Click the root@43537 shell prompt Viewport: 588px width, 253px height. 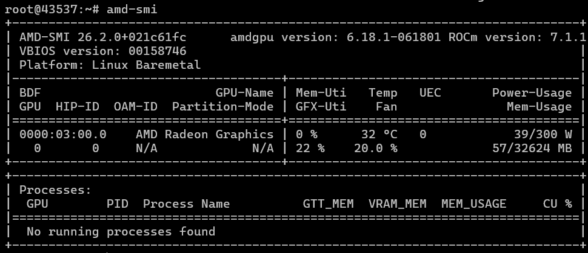tap(48, 9)
